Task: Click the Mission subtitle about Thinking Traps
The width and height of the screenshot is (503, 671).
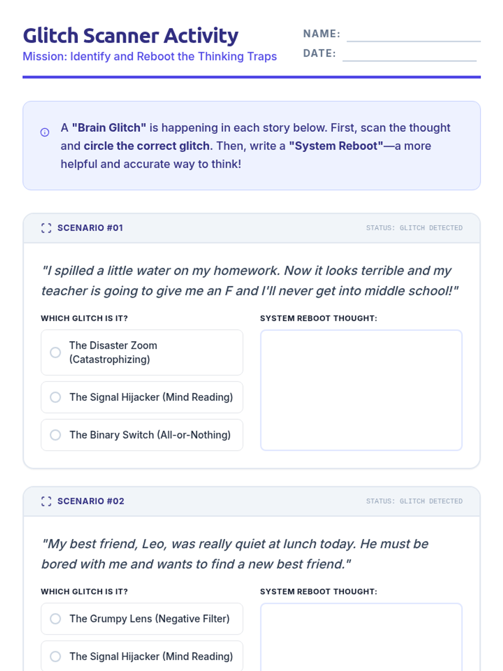Action: point(150,56)
